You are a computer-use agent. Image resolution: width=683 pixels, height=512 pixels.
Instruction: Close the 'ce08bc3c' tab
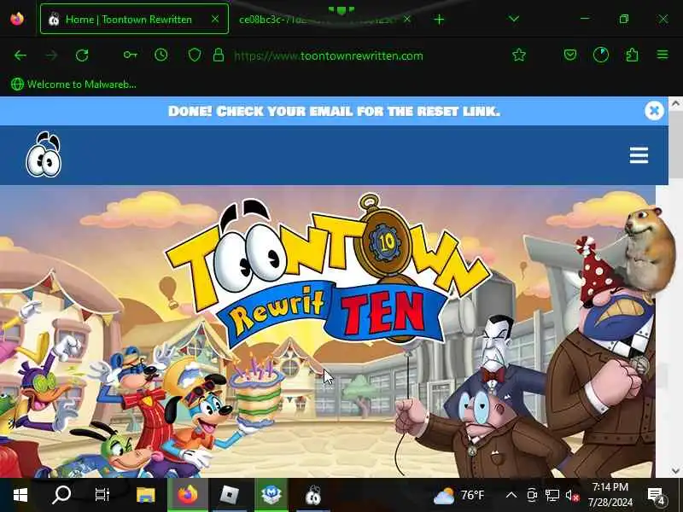pyautogui.click(x=407, y=19)
